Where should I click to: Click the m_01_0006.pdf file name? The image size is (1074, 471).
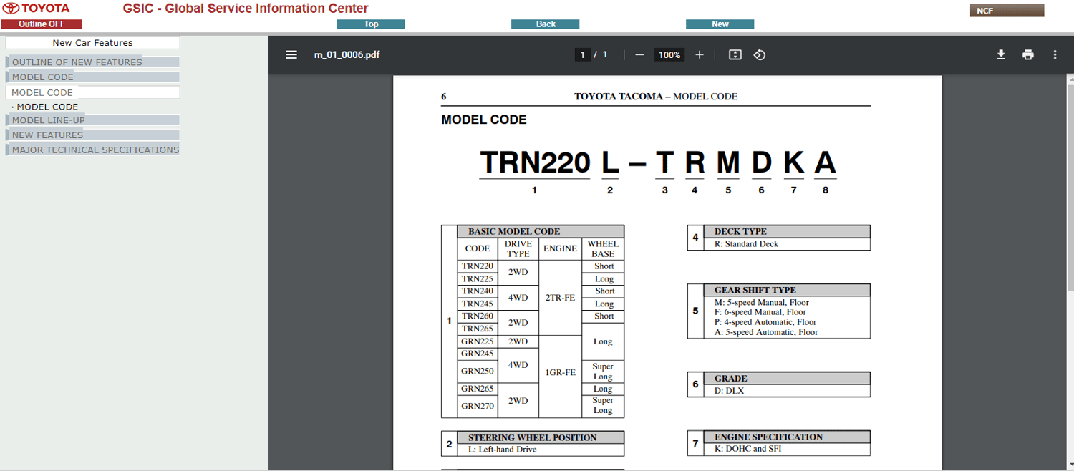(347, 54)
